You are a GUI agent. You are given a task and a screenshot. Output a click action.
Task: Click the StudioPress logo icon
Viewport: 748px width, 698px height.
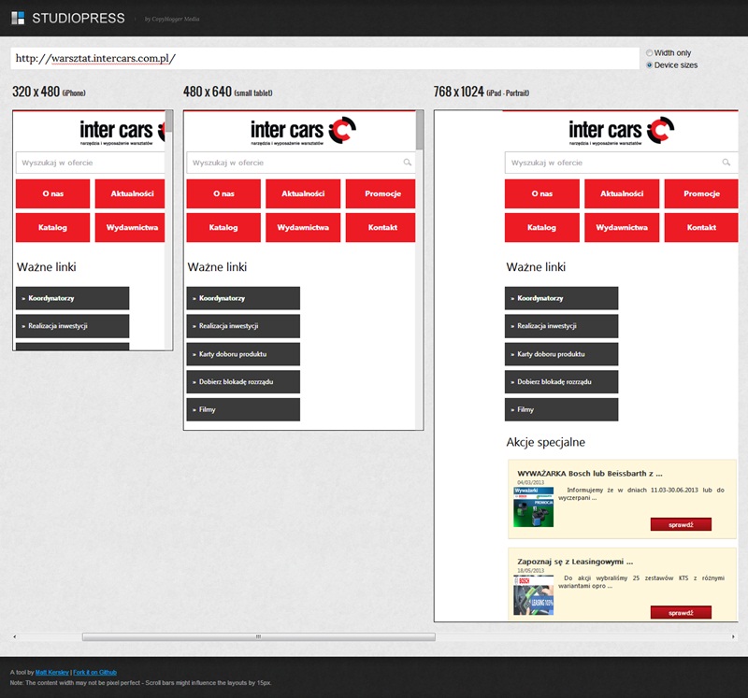[18, 18]
